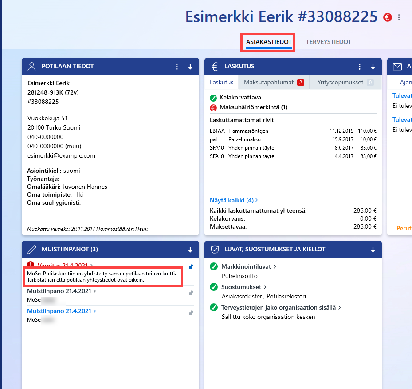Switch to the Terveystiedot tab

[x=329, y=42]
